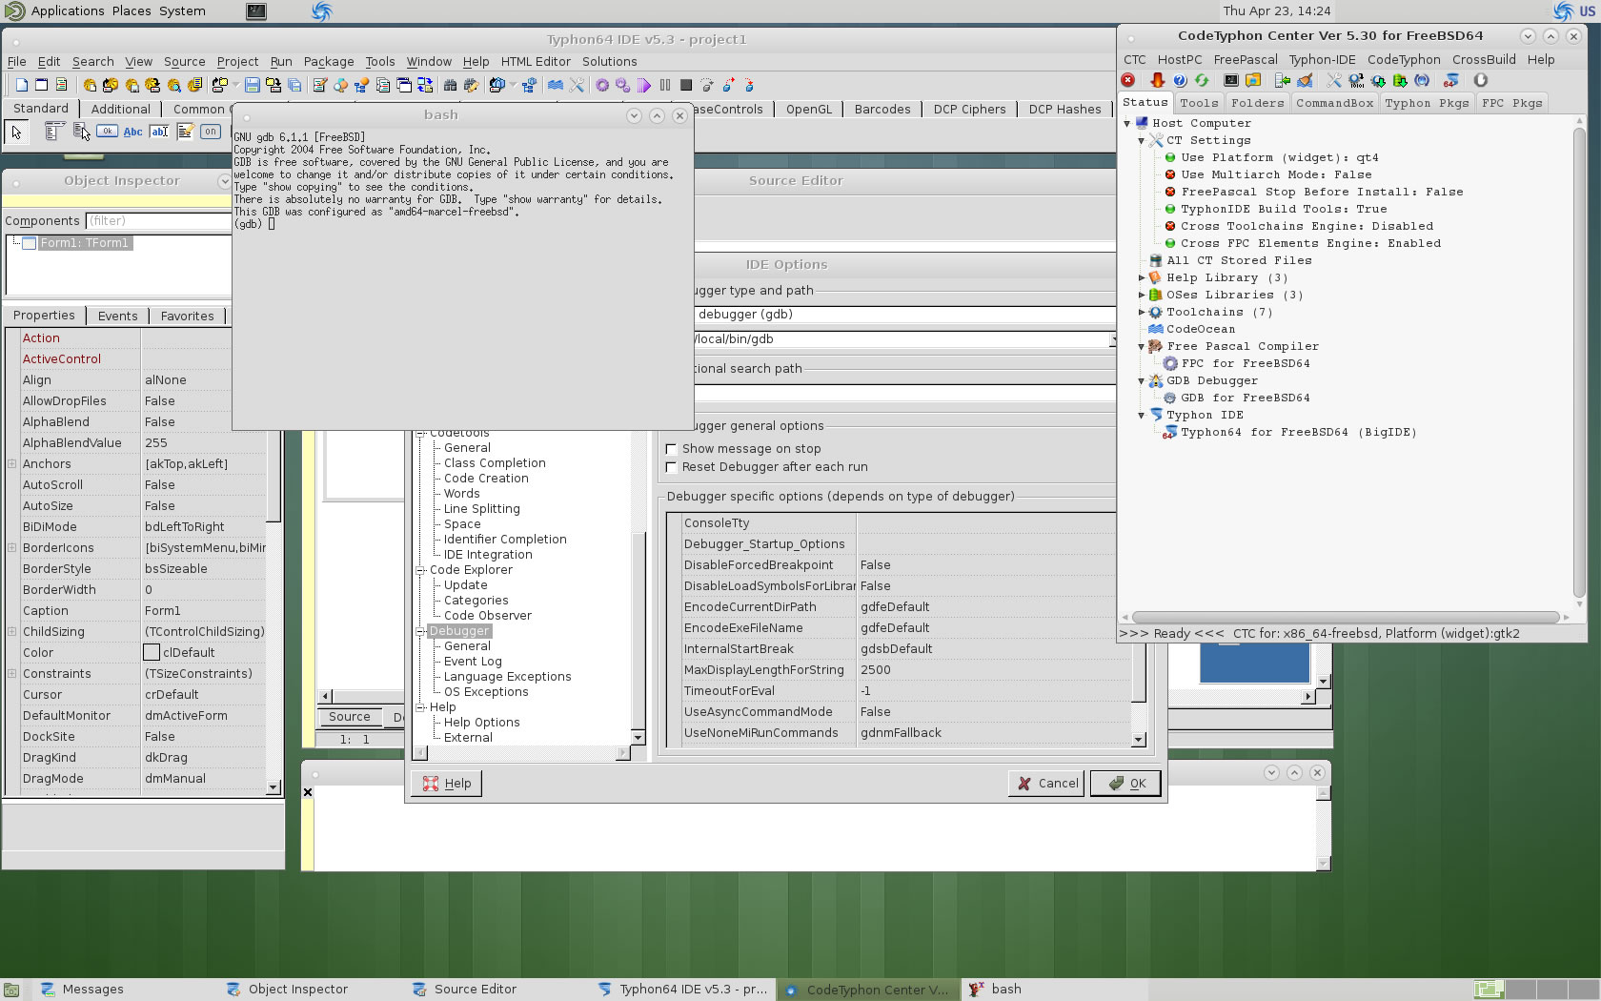The image size is (1601, 1001).
Task: Click the Run (purple play) icon
Action: pos(644,85)
